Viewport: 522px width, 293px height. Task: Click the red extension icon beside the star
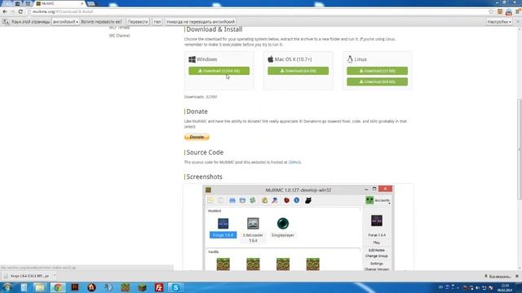(x=509, y=12)
